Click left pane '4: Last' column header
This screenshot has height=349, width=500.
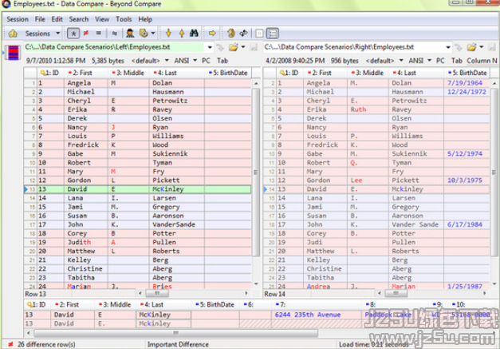(x=176, y=73)
